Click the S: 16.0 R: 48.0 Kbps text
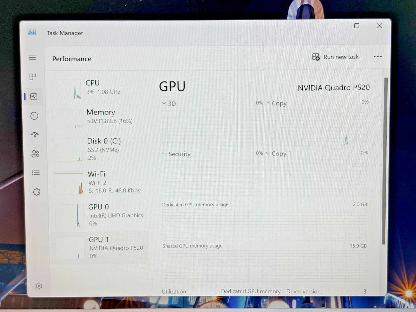 (x=114, y=190)
